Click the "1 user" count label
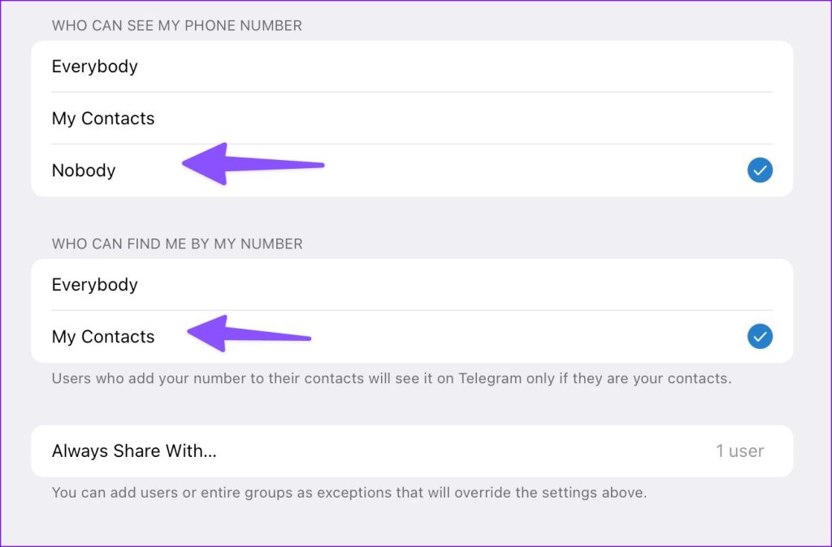832x547 pixels. [739, 451]
